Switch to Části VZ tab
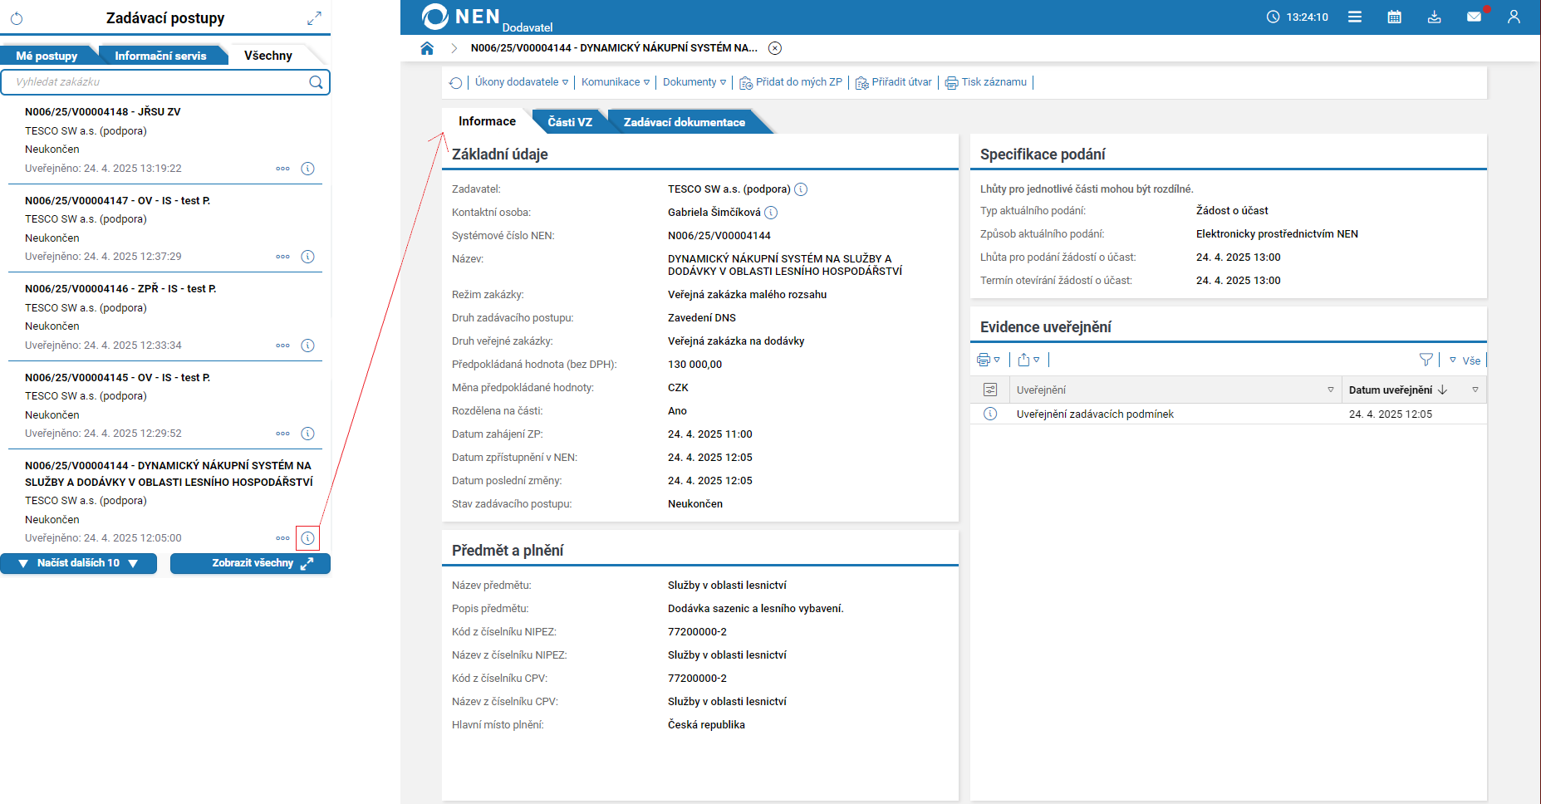The image size is (1541, 804). click(570, 122)
